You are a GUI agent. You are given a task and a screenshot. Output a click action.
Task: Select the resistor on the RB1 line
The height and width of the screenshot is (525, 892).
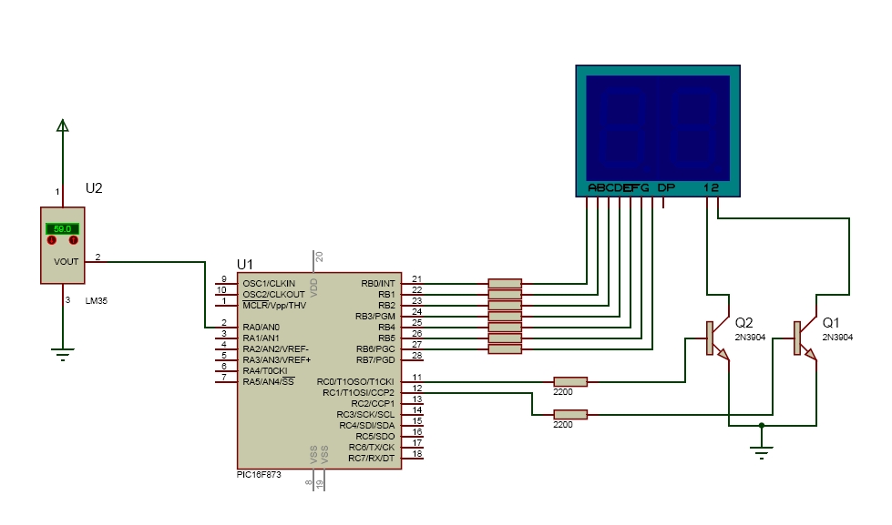(505, 294)
